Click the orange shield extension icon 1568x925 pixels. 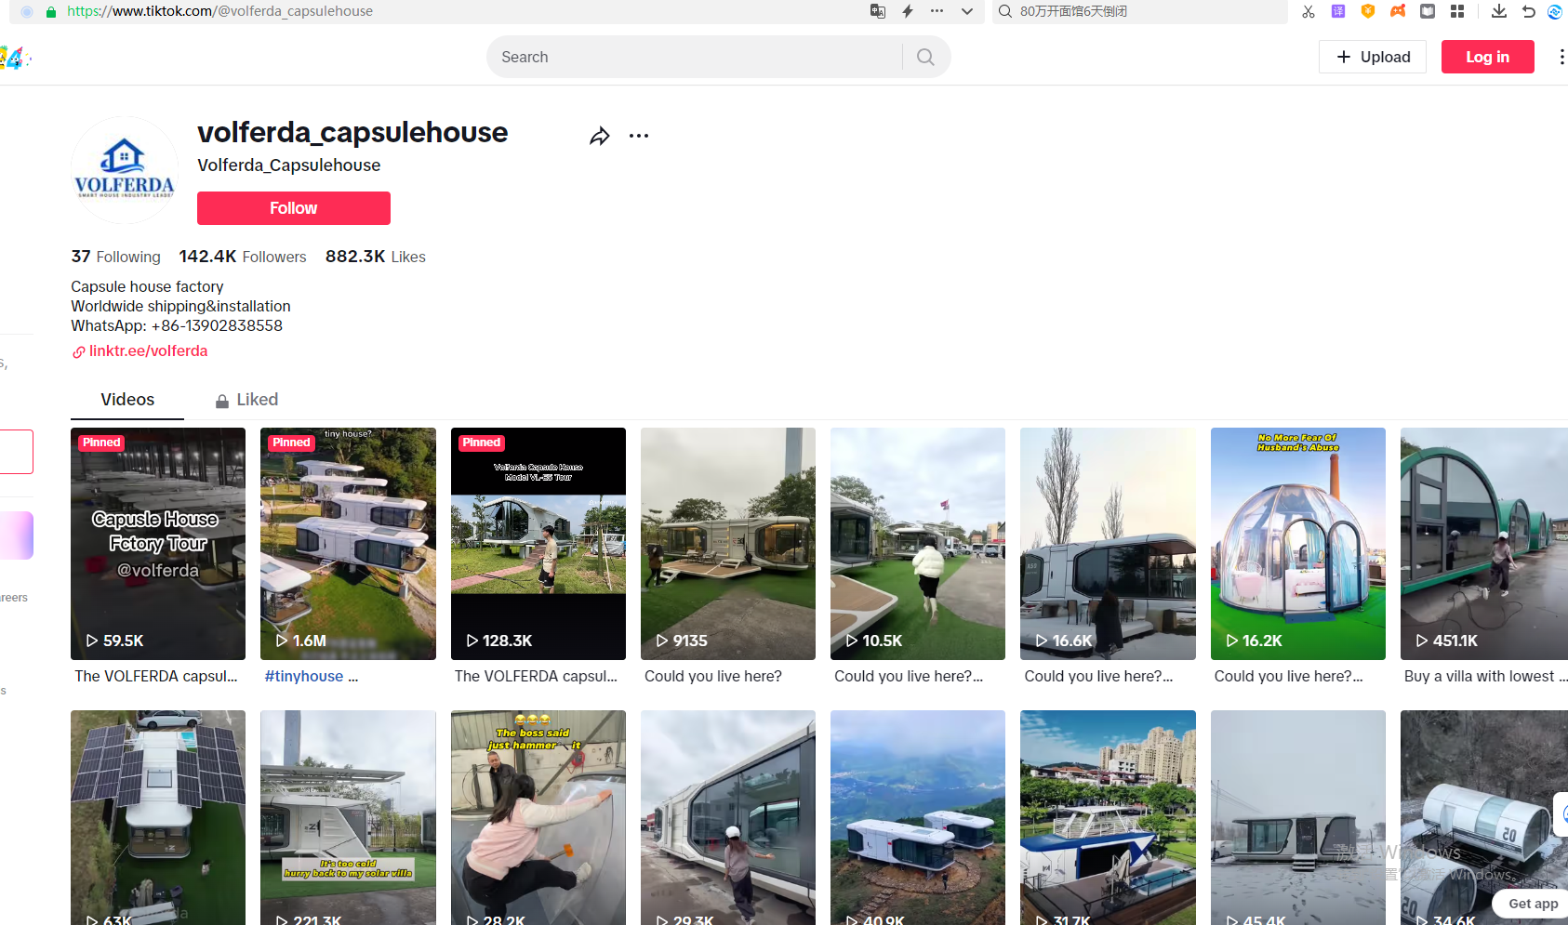(x=1368, y=11)
